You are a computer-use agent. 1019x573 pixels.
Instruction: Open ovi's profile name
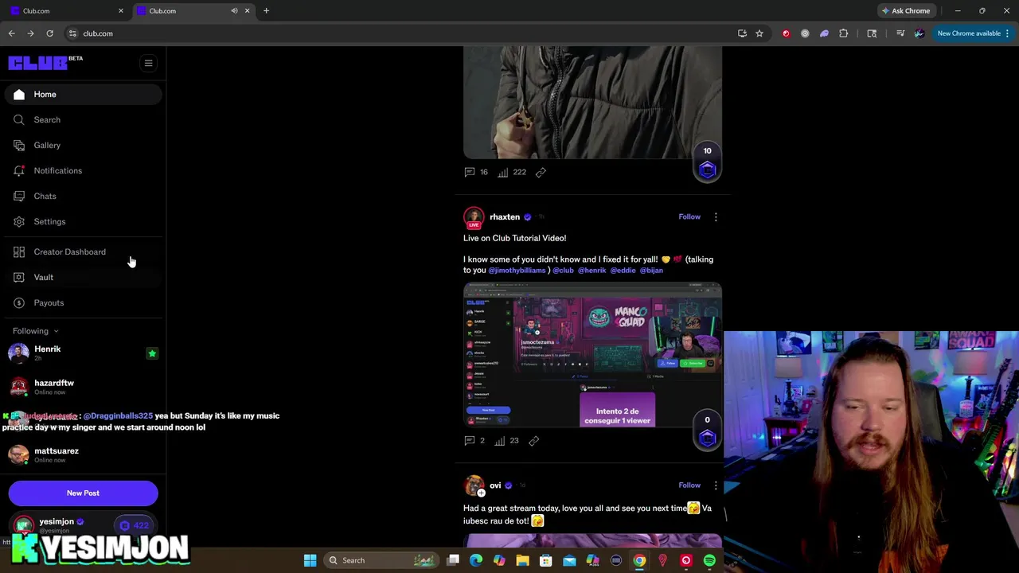495,485
